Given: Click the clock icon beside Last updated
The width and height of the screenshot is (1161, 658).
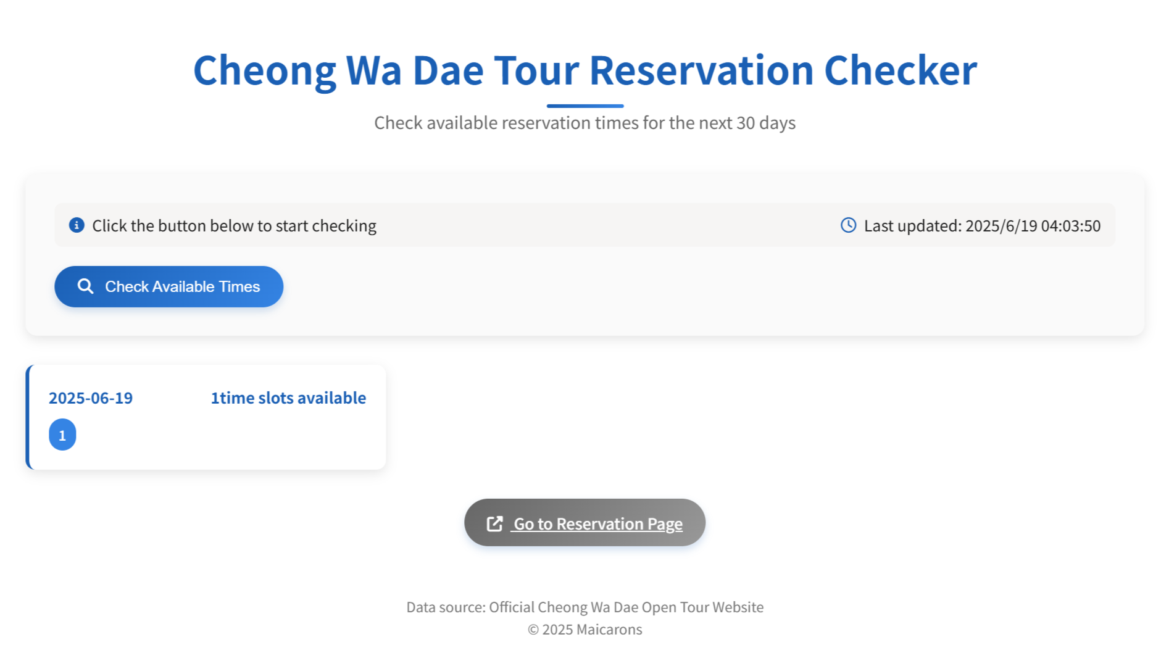Looking at the screenshot, I should click(848, 225).
